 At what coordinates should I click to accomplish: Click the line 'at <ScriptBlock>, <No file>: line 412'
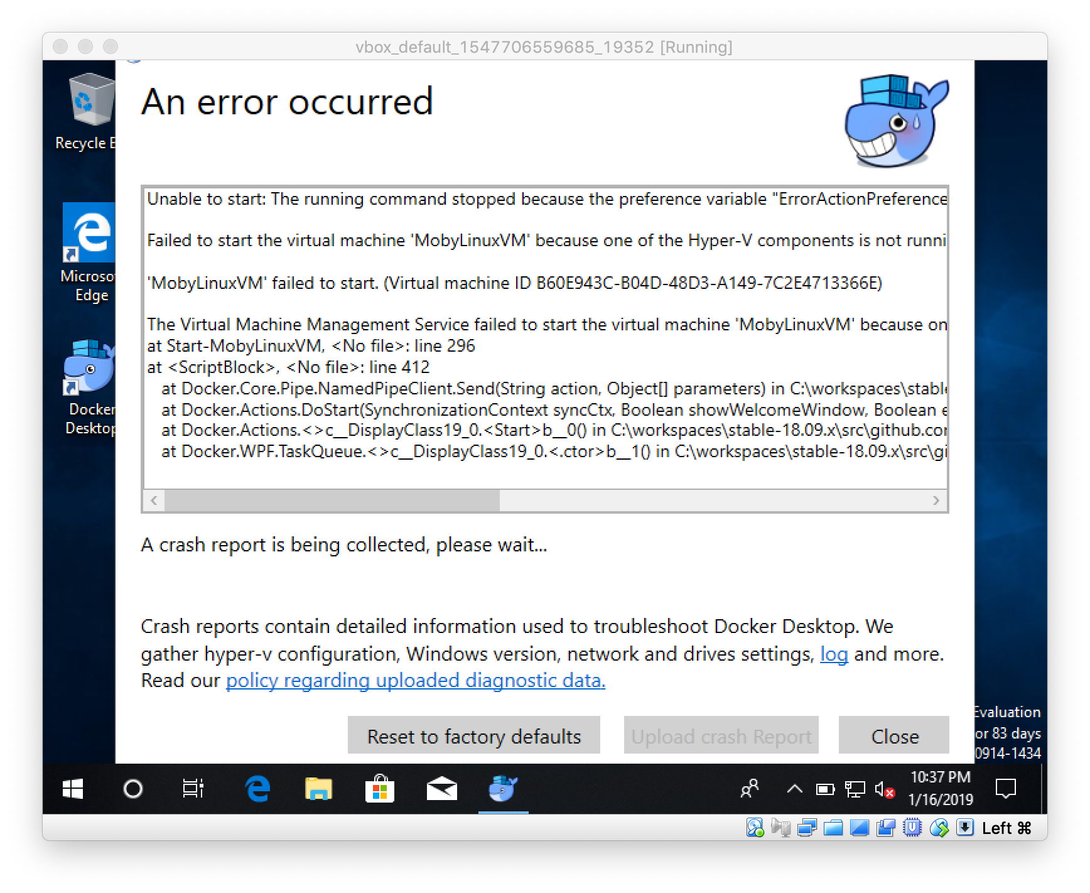[x=288, y=367]
